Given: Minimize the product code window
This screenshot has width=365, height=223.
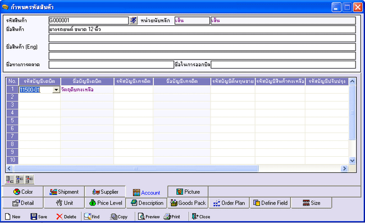Looking at the screenshot, I should click(x=336, y=7).
